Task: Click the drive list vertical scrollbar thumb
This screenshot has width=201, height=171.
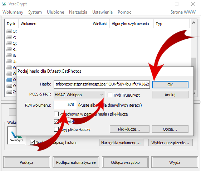Action: tap(193, 74)
